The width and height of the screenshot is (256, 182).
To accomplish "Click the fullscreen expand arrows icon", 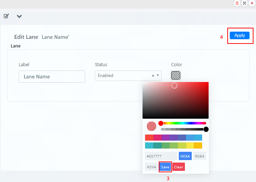I will pyautogui.click(x=245, y=3).
